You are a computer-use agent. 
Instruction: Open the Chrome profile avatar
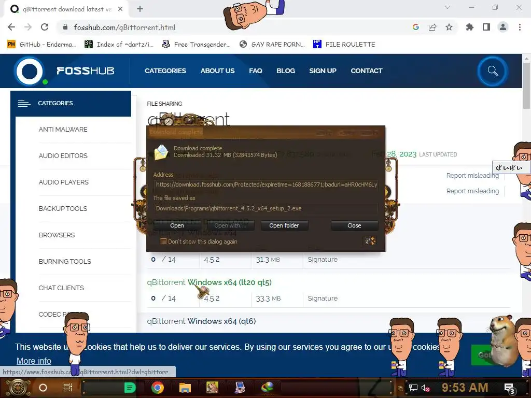(x=503, y=27)
